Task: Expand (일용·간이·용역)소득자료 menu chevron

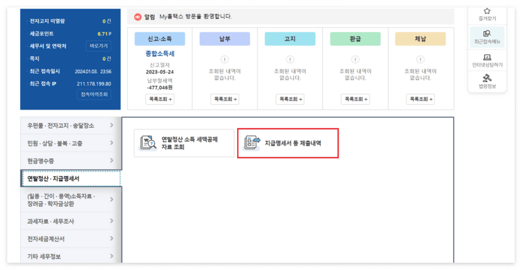Action: click(111, 200)
